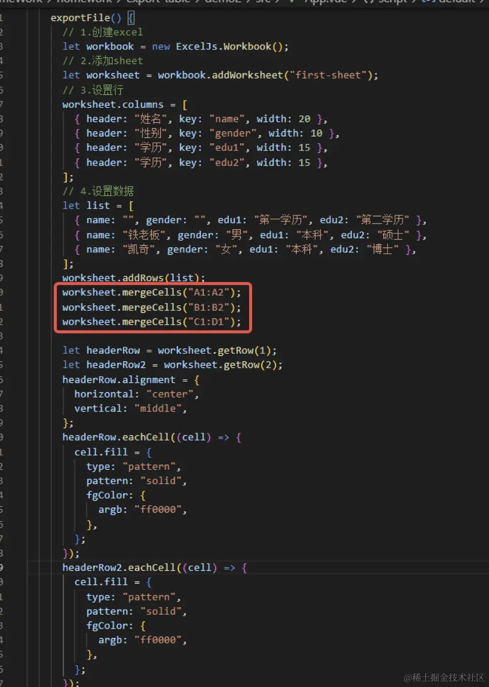Click the "博士" string

point(382,249)
